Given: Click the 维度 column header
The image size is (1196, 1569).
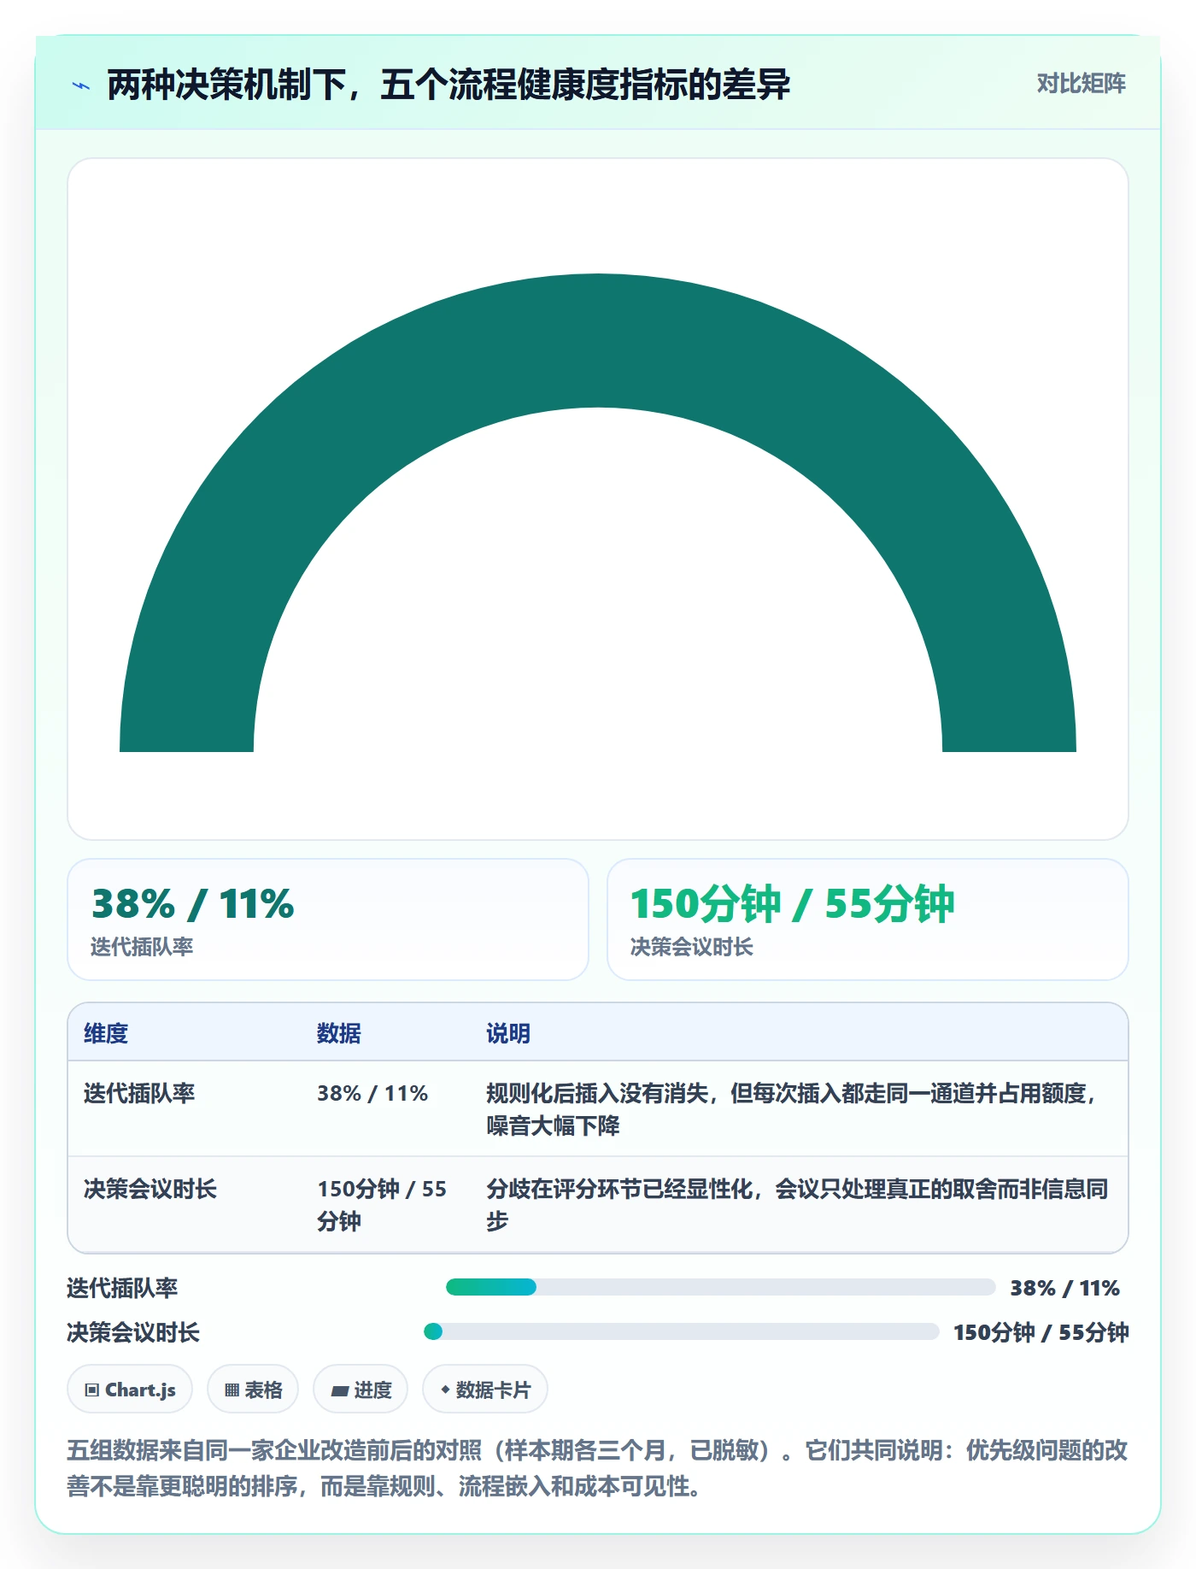Looking at the screenshot, I should [106, 1033].
